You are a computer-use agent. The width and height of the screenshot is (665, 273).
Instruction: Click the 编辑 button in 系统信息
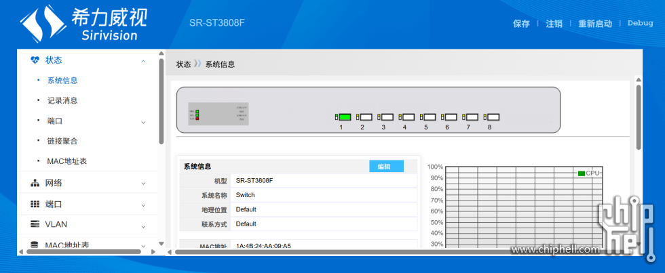click(x=385, y=167)
